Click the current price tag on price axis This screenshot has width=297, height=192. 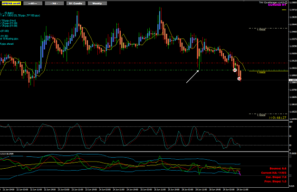click(x=293, y=80)
